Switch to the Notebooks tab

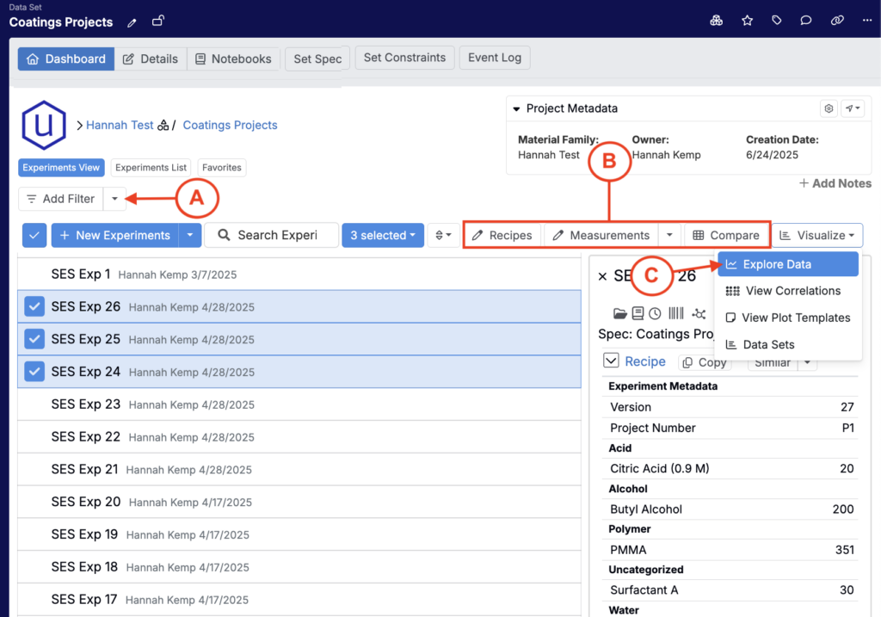[x=232, y=59]
